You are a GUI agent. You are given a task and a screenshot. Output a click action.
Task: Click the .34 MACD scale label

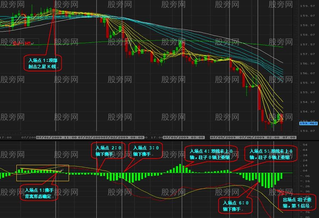coord(305,155)
